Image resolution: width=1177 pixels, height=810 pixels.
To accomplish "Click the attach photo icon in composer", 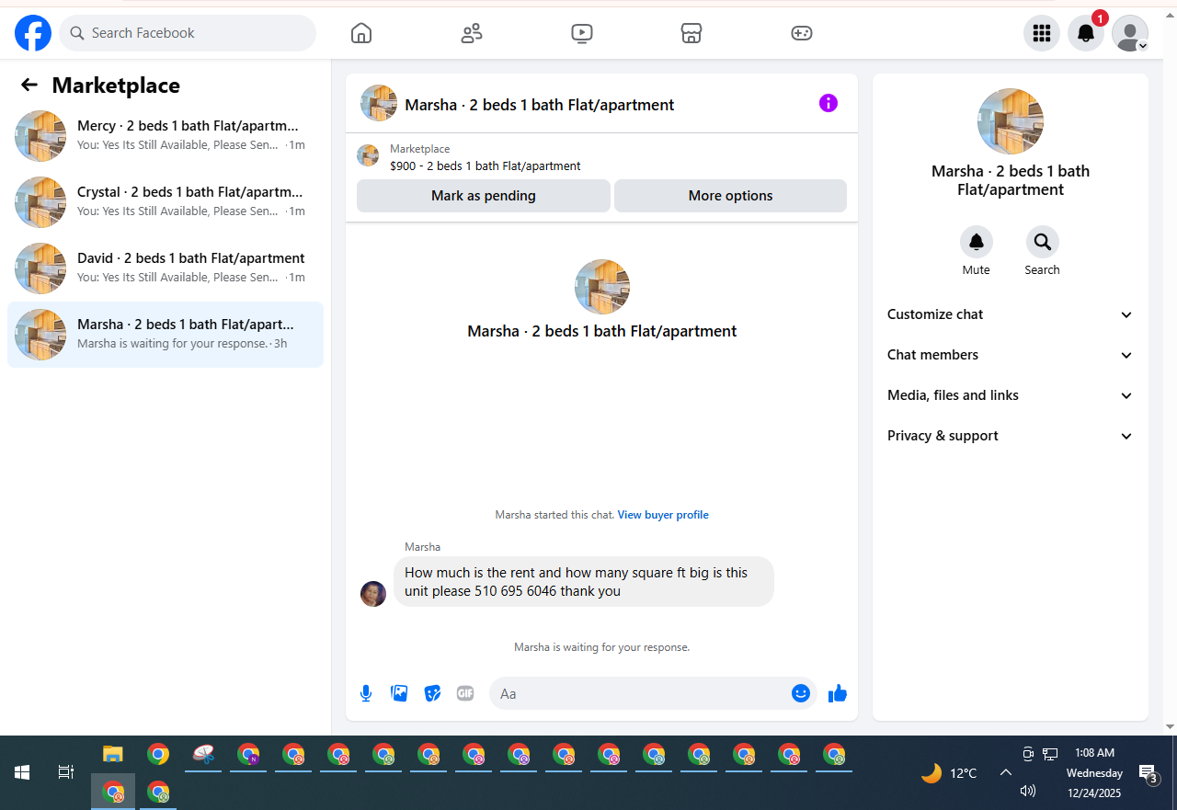I will pyautogui.click(x=399, y=693).
